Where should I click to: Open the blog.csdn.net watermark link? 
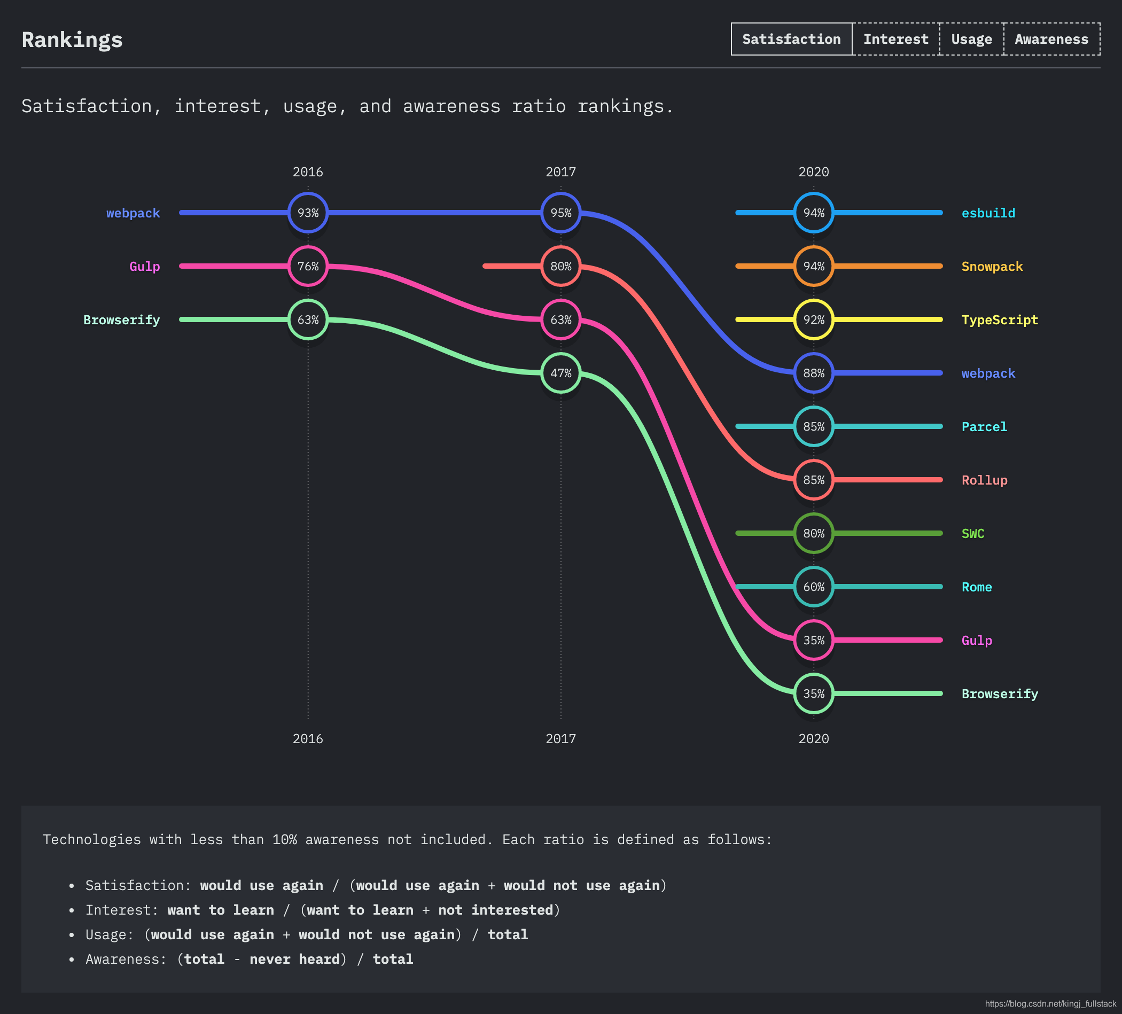1050,1004
